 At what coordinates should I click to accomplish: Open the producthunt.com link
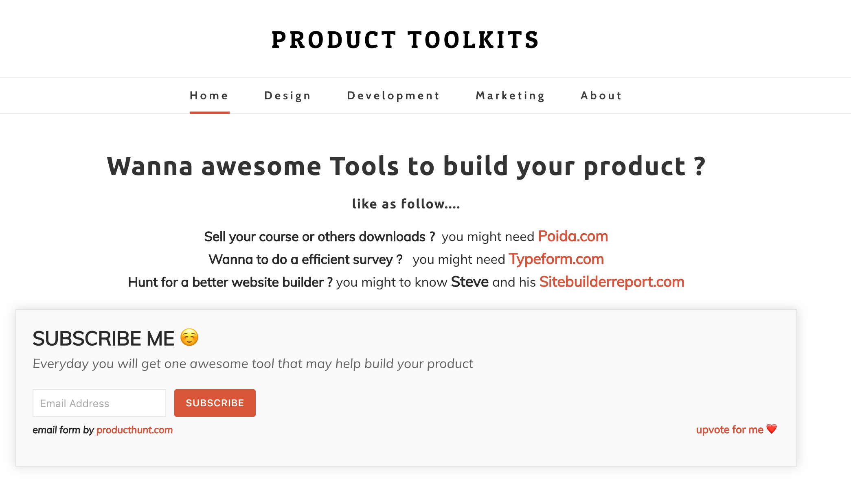[134, 430]
